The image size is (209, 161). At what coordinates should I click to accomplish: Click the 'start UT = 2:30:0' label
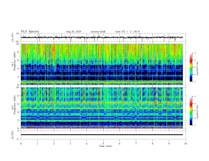pyautogui.click(x=127, y=32)
